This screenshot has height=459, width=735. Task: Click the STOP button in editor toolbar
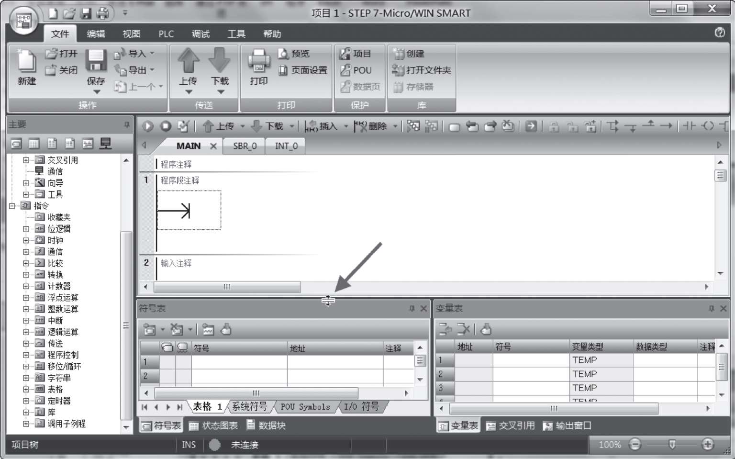166,126
